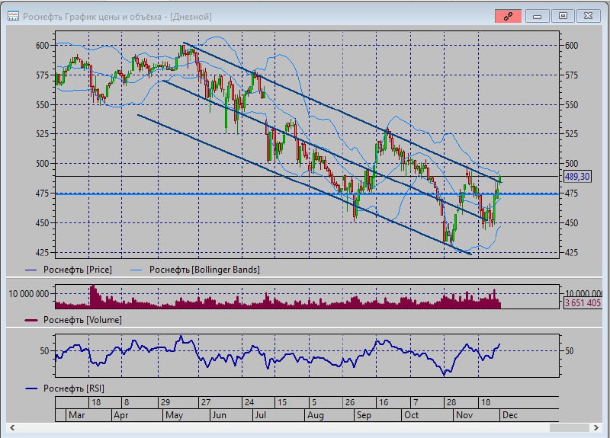Click the date label 28 above Nov
Image resolution: width=610 pixels, height=438 pixels.
(x=451, y=402)
